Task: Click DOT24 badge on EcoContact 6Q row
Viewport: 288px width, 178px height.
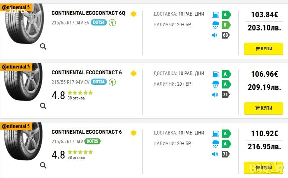Action: (x=99, y=23)
